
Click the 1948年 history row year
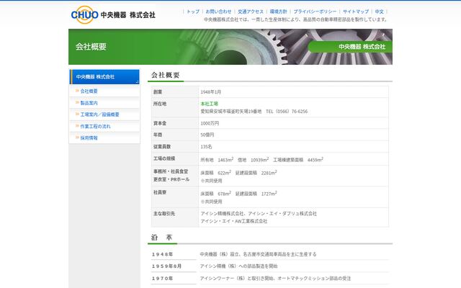(x=162, y=254)
